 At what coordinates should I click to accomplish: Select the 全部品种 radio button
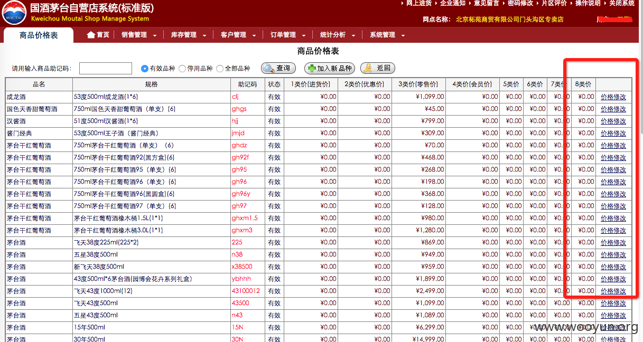(x=220, y=69)
